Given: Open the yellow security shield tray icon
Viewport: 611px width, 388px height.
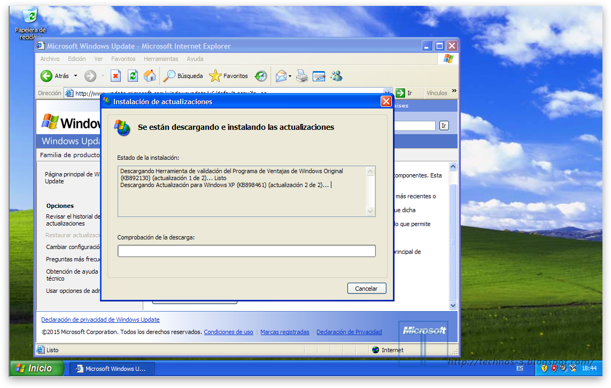Looking at the screenshot, I should [x=544, y=368].
